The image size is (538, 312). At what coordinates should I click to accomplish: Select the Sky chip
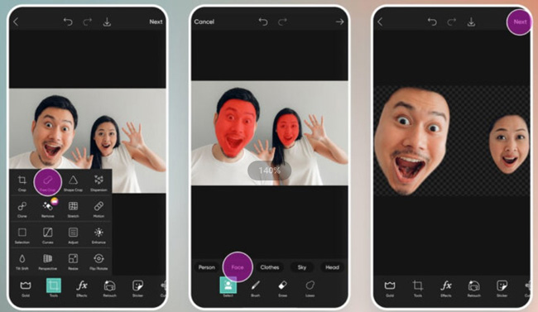coord(302,267)
